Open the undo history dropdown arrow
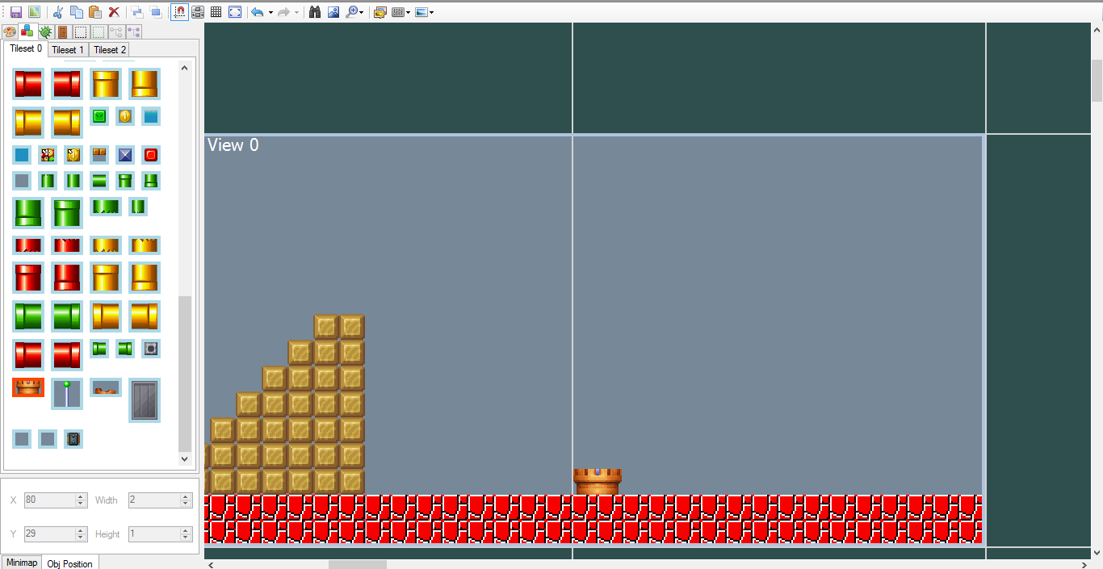1103x569 pixels. click(271, 13)
